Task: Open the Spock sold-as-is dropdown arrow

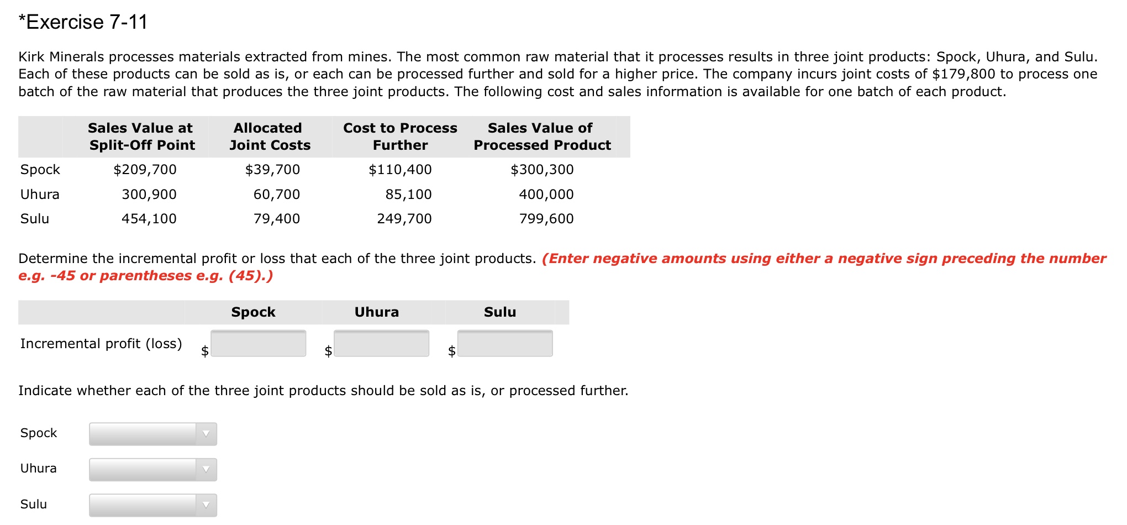Action: point(206,434)
